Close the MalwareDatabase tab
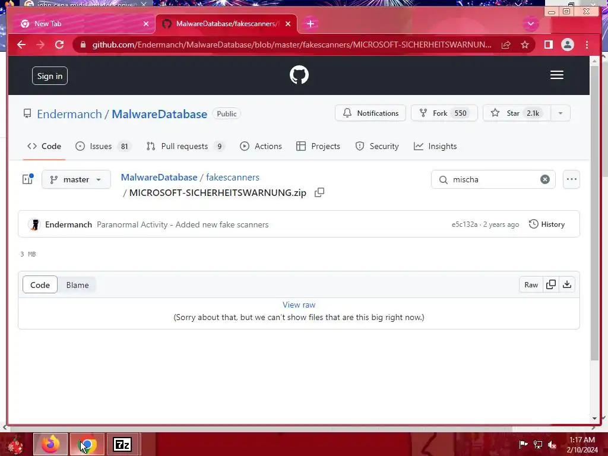 [x=288, y=24]
